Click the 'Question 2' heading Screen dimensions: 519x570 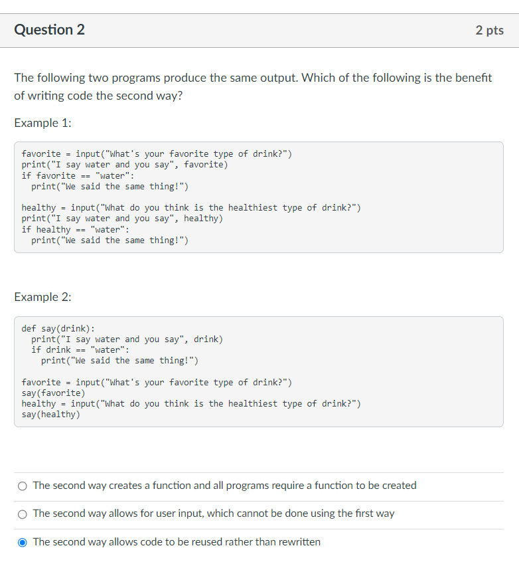pyautogui.click(x=49, y=30)
